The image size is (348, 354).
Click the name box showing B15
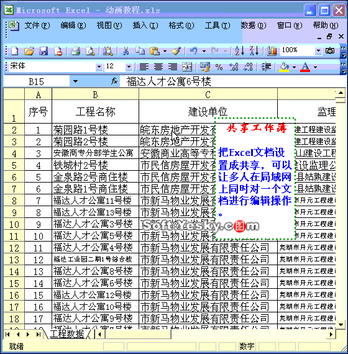click(37, 81)
